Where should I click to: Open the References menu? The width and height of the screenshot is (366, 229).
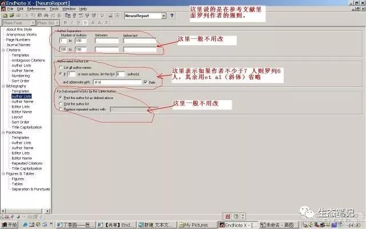pos(37,9)
